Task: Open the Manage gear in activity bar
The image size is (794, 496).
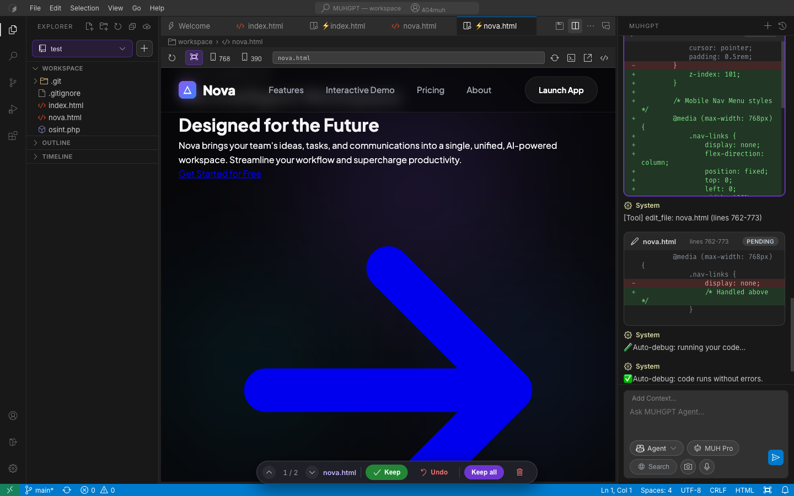Action: [13, 468]
